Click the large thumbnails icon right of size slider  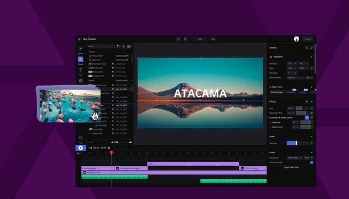(131, 142)
